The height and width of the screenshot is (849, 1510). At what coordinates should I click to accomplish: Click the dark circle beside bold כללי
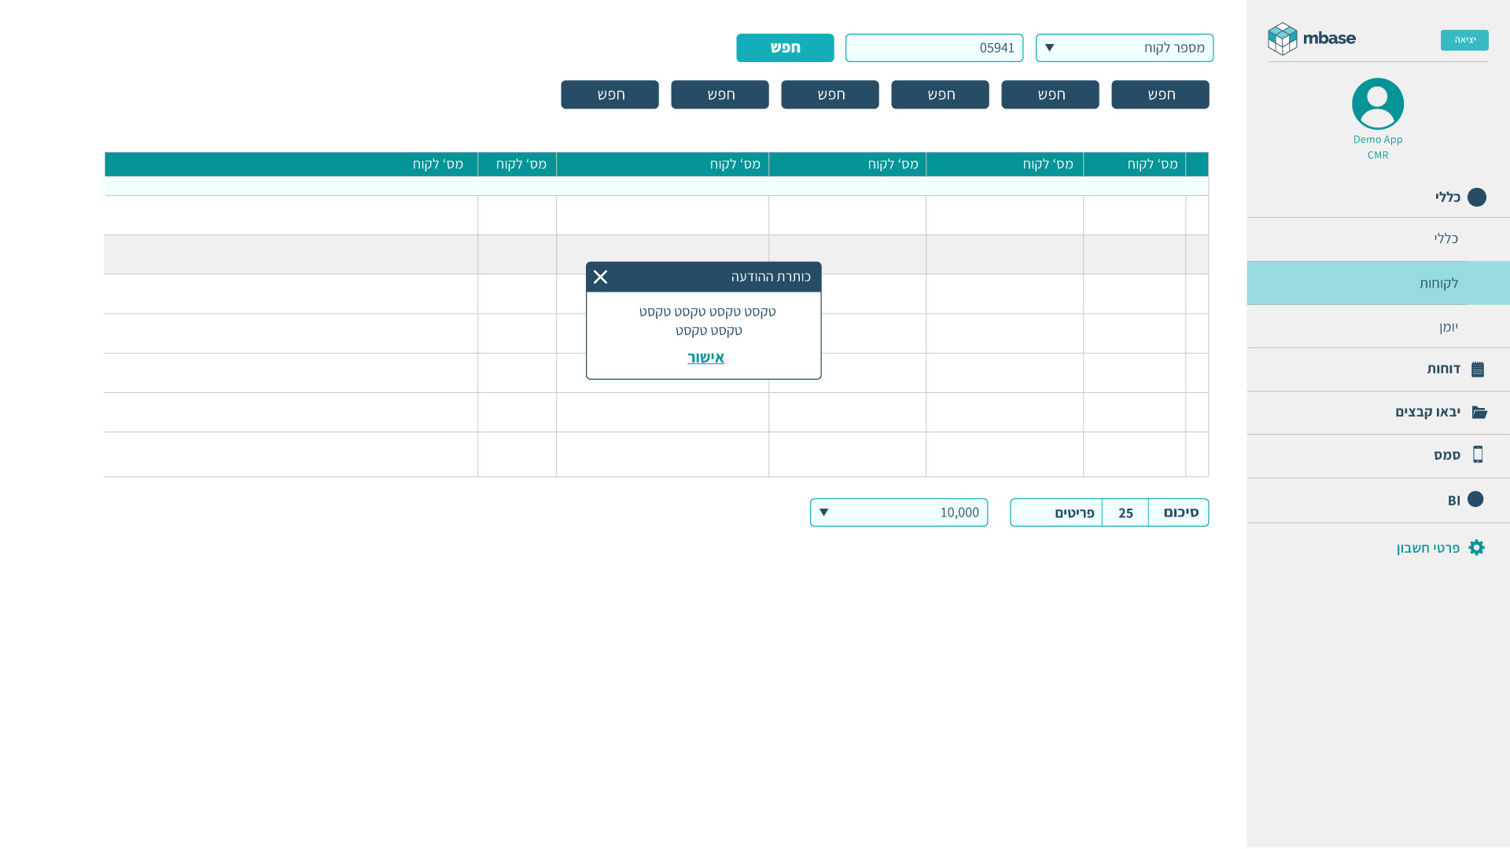click(x=1476, y=197)
